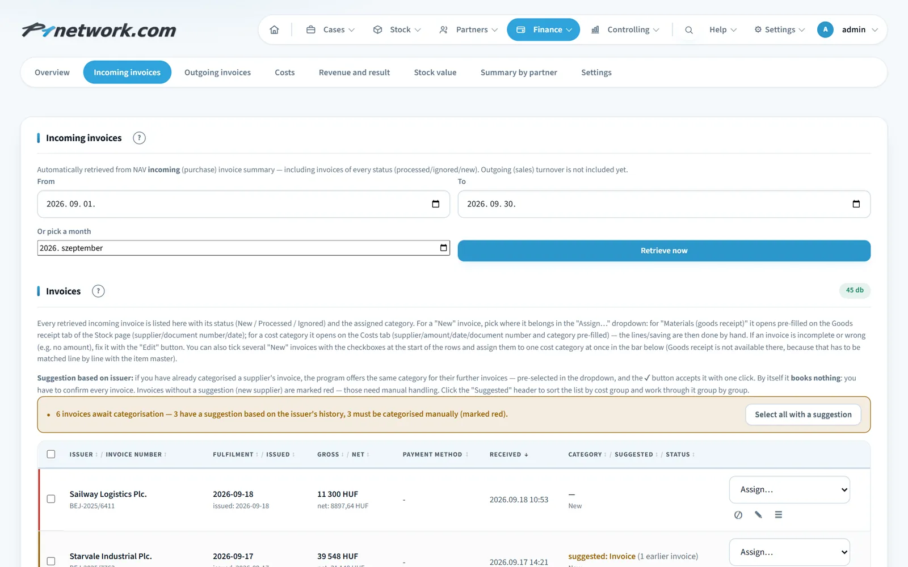This screenshot has width=908, height=567.
Task: Open calendar picker for month field
Action: pyautogui.click(x=443, y=248)
